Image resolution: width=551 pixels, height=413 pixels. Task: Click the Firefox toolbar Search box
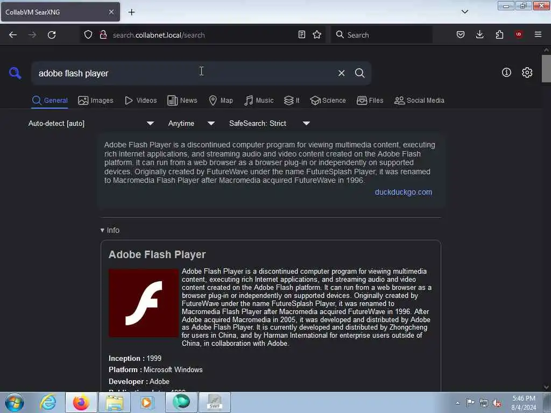pyautogui.click(x=382, y=35)
